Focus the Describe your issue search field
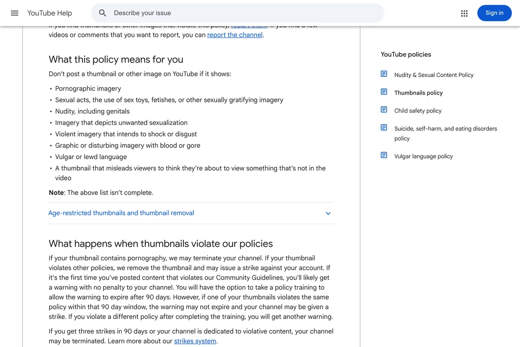This screenshot has height=347, width=520. coord(237,13)
